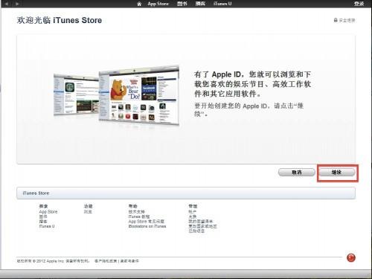The height and width of the screenshot is (279, 372).
Task: Click footer 我的愿望清单 link
Action: (x=200, y=221)
